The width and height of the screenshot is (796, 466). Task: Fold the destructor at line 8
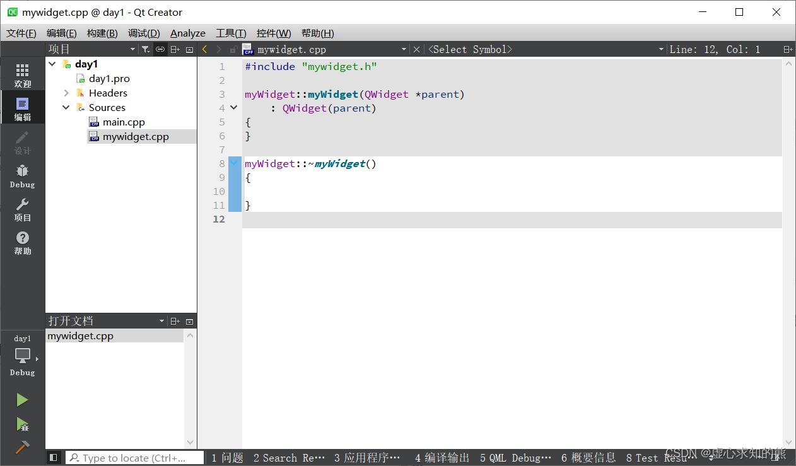(x=234, y=163)
